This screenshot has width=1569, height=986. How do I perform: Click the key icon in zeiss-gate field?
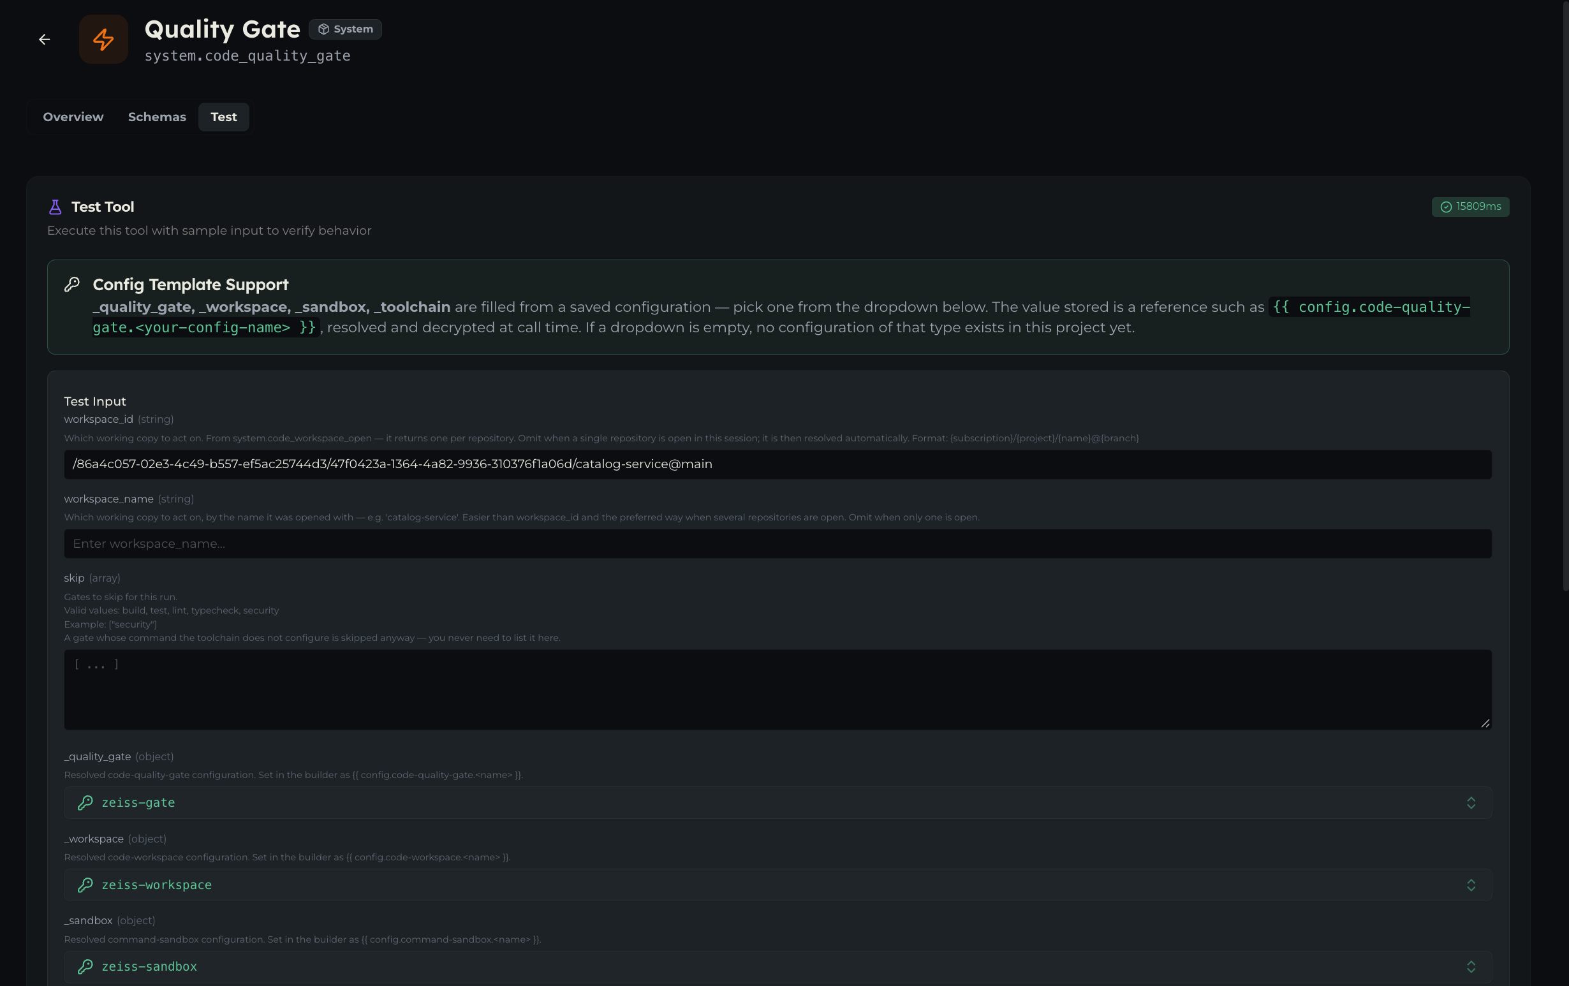pyautogui.click(x=85, y=802)
